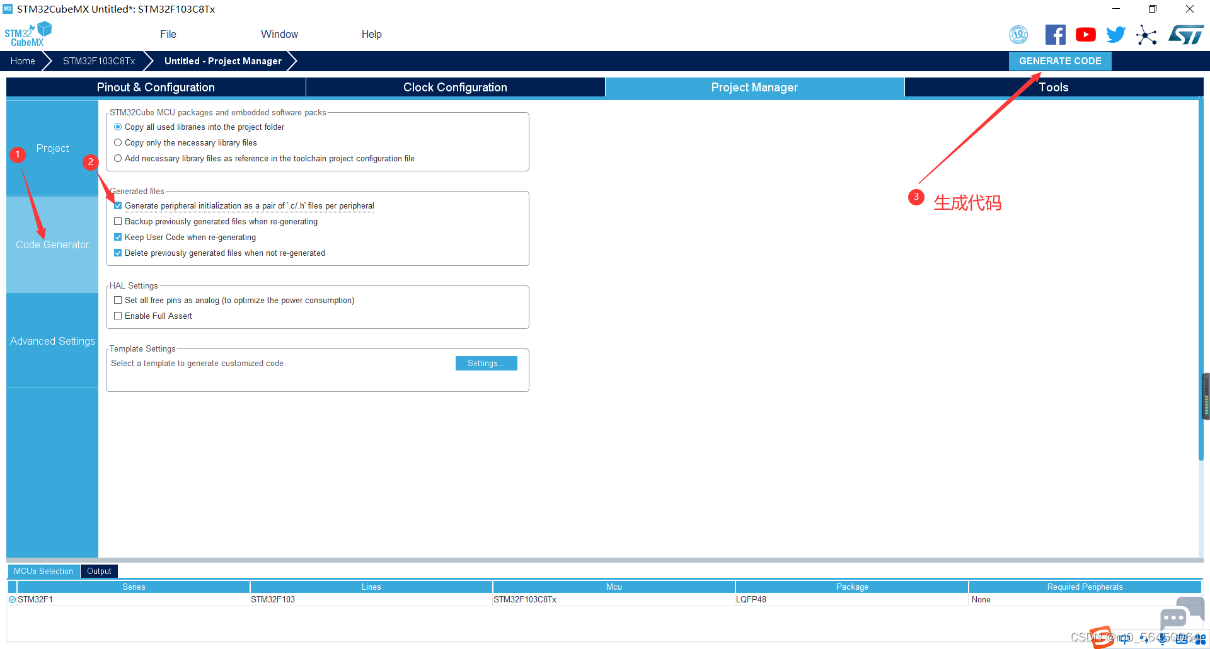Switch to Clock Configuration tab
Image resolution: width=1210 pixels, height=649 pixels.
pyautogui.click(x=455, y=88)
